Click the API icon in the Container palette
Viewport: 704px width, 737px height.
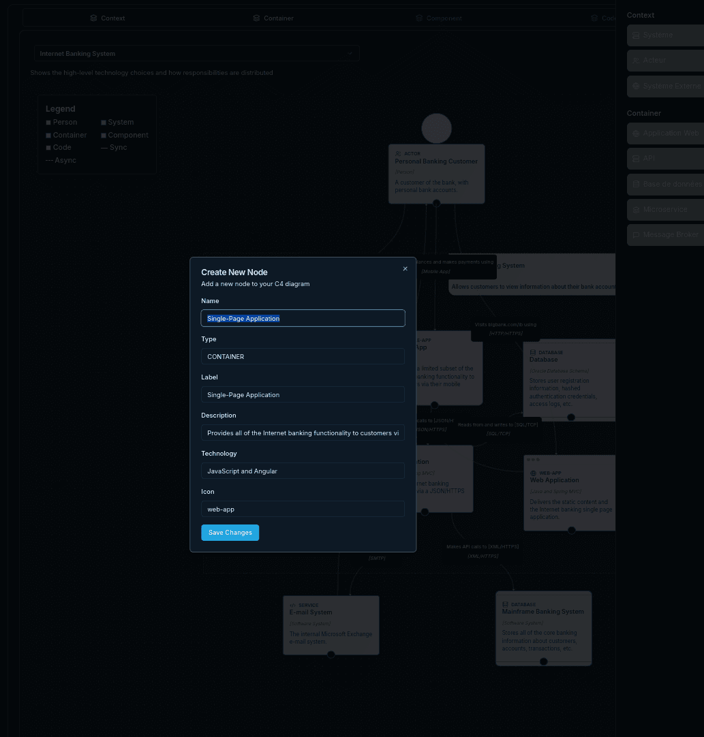coord(635,158)
